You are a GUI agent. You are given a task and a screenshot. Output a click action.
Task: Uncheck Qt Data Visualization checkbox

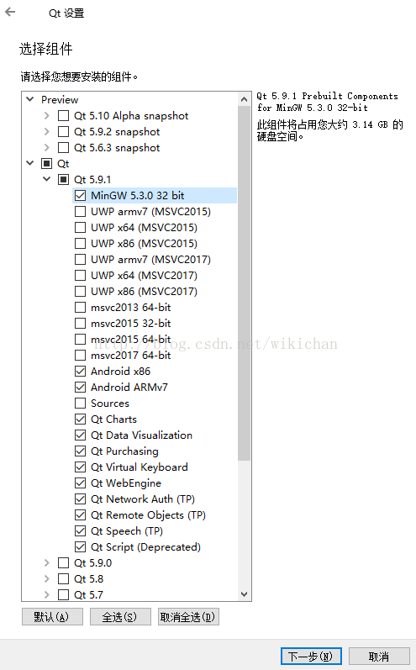pos(80,435)
